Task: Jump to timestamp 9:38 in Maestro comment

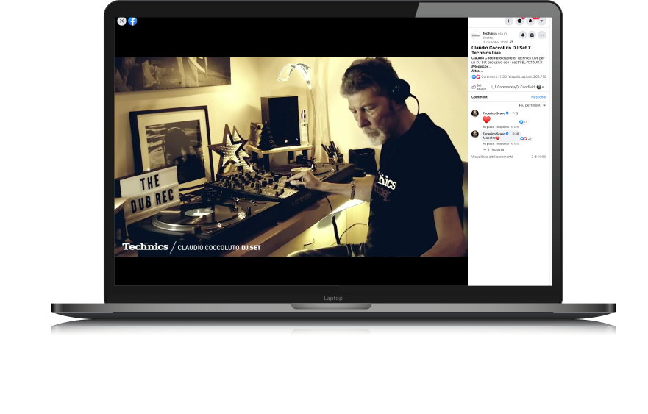Action: tap(516, 134)
